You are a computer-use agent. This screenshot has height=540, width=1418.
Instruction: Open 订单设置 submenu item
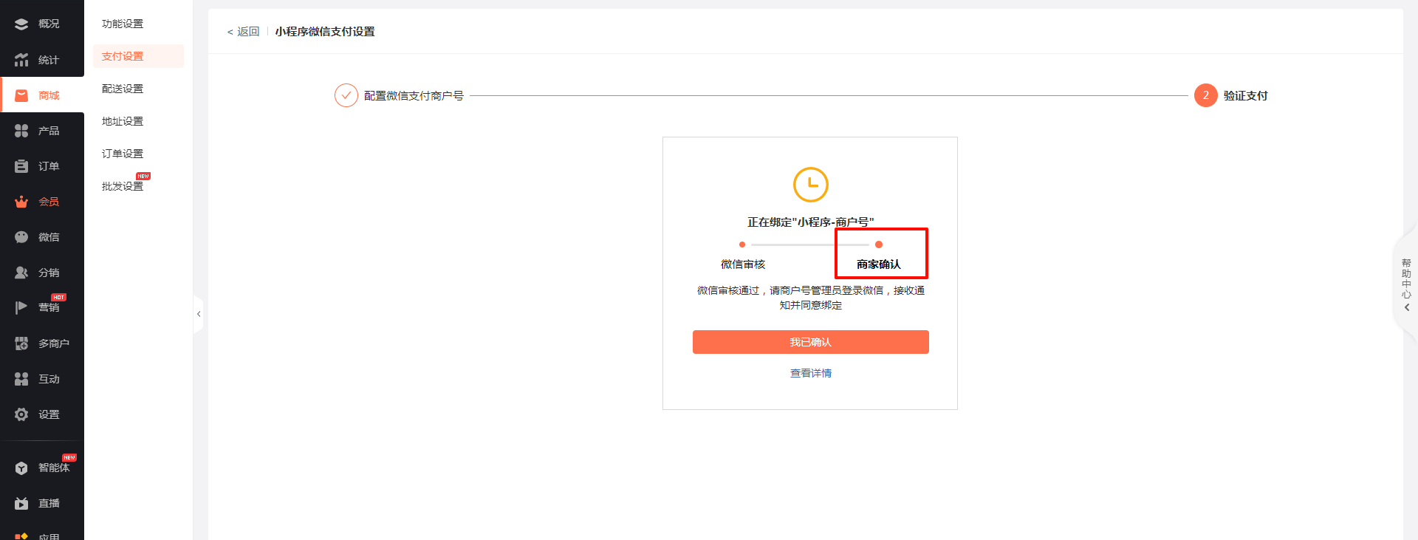[123, 154]
